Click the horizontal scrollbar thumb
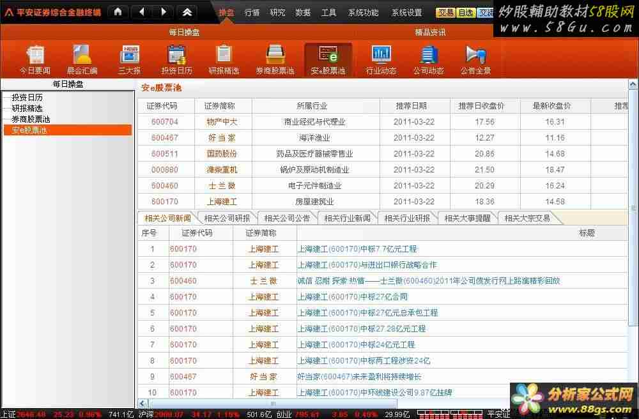The image size is (639, 419). [x=273, y=404]
